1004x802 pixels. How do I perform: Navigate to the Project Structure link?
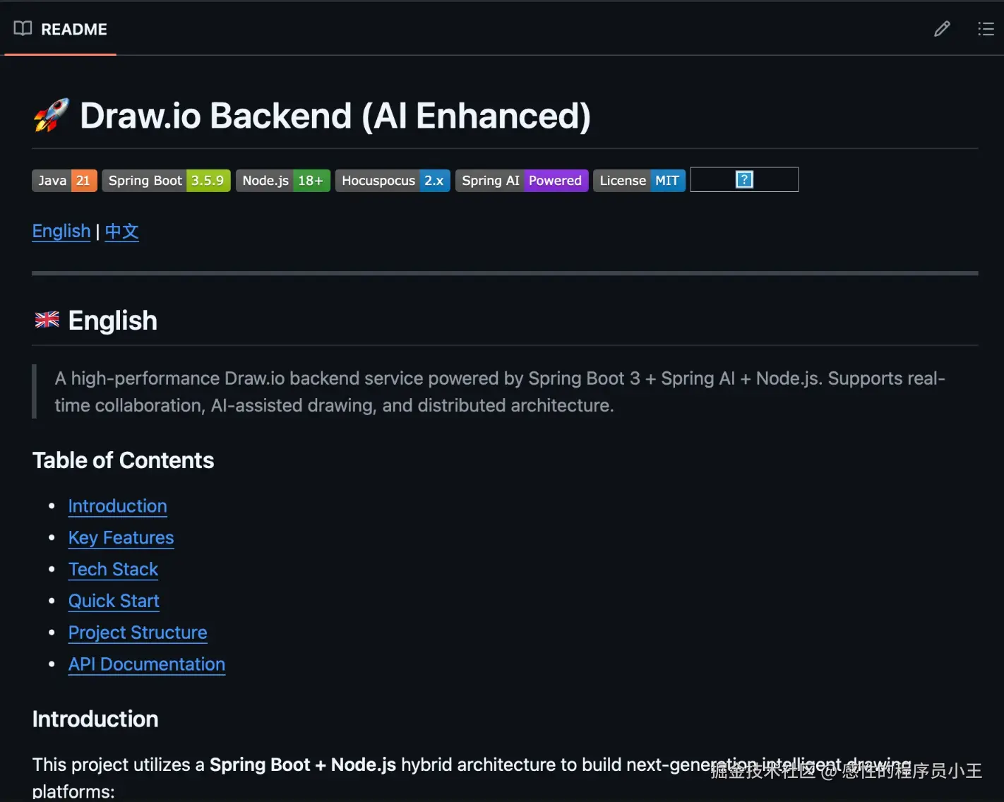[138, 633]
